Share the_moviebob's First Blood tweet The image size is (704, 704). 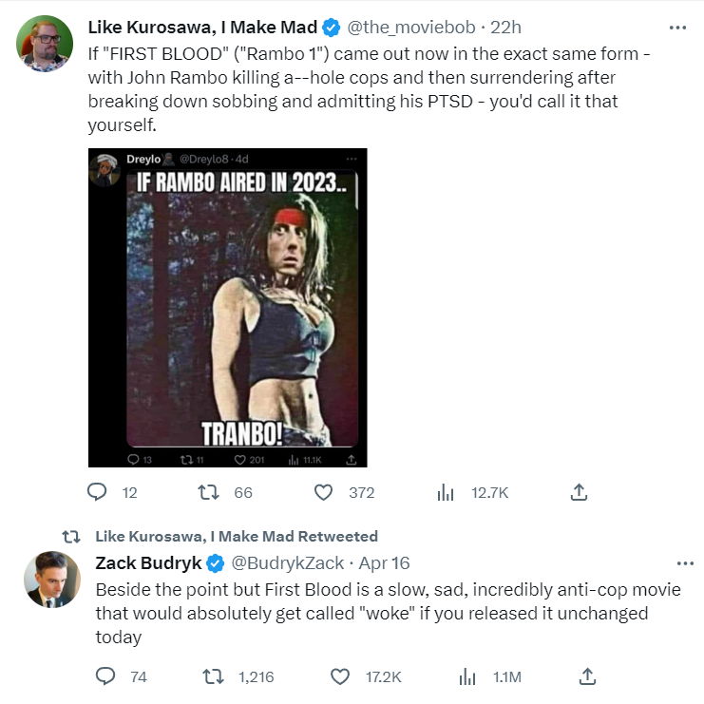click(579, 492)
